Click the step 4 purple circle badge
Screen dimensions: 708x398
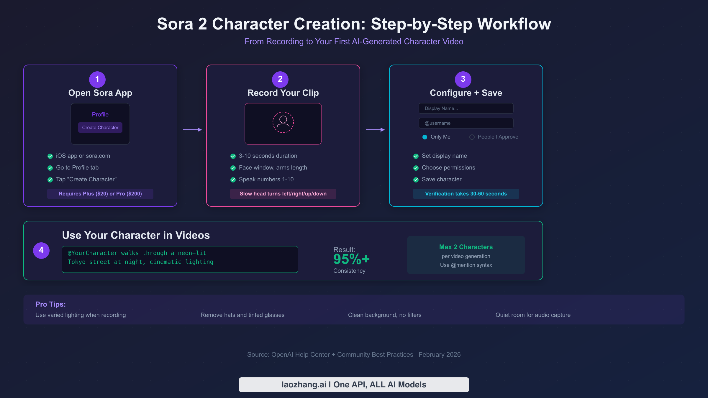[41, 250]
